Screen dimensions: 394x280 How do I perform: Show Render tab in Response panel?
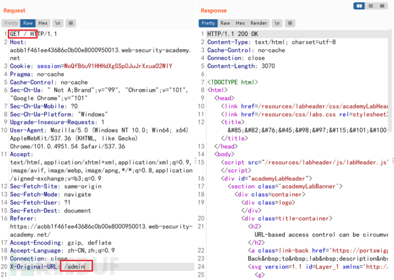pos(259,23)
